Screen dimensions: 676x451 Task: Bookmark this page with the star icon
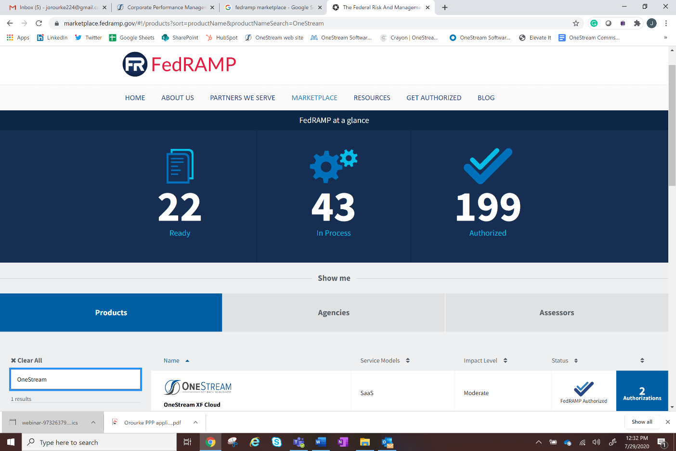point(576,23)
